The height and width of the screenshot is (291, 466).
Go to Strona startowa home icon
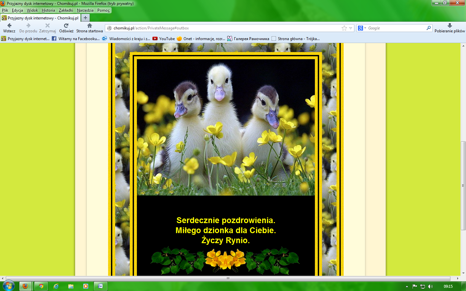89,28
